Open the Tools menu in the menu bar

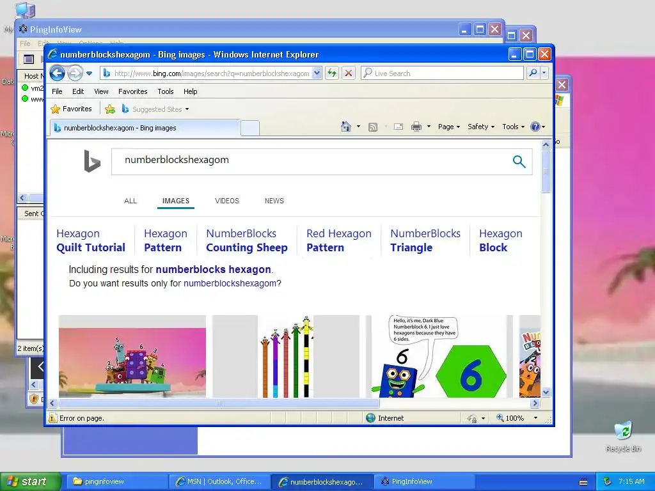166,91
